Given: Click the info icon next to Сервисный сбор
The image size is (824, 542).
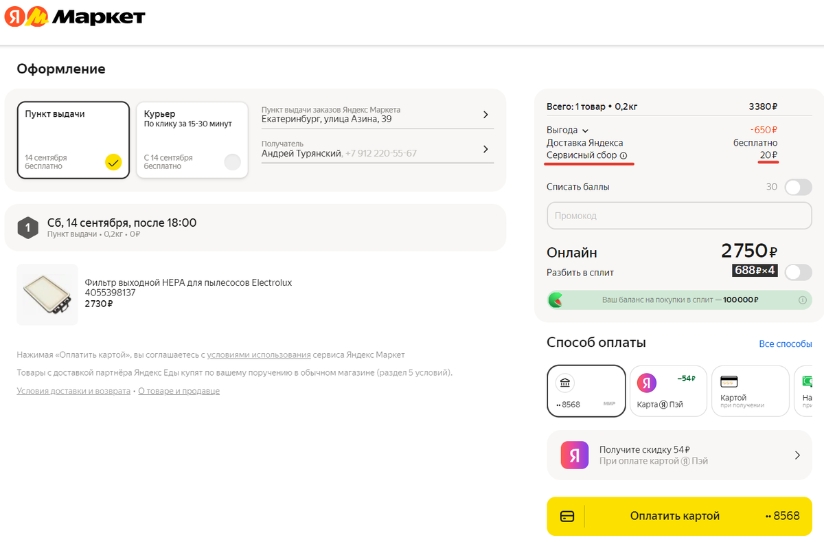Looking at the screenshot, I should (x=623, y=156).
